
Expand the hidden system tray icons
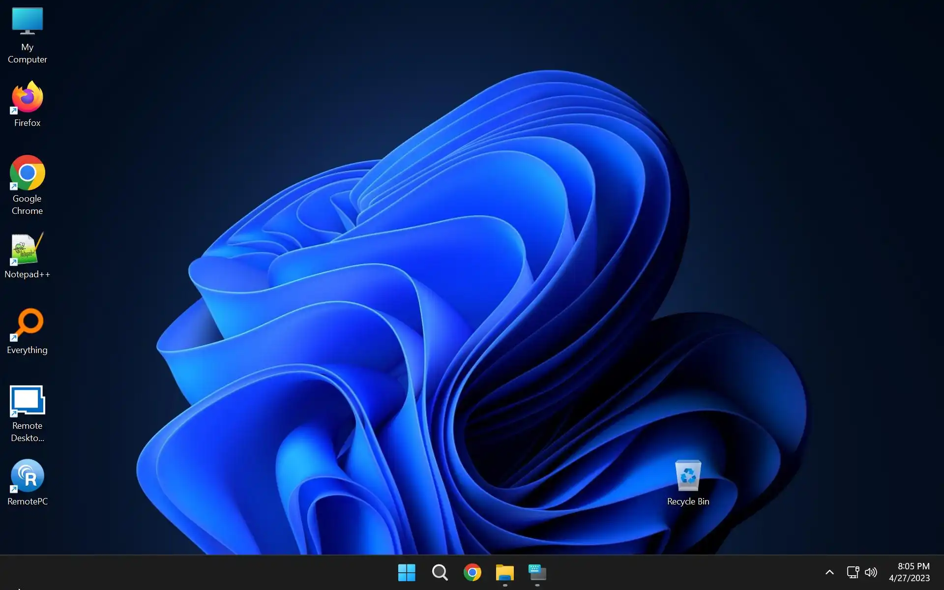pyautogui.click(x=829, y=572)
